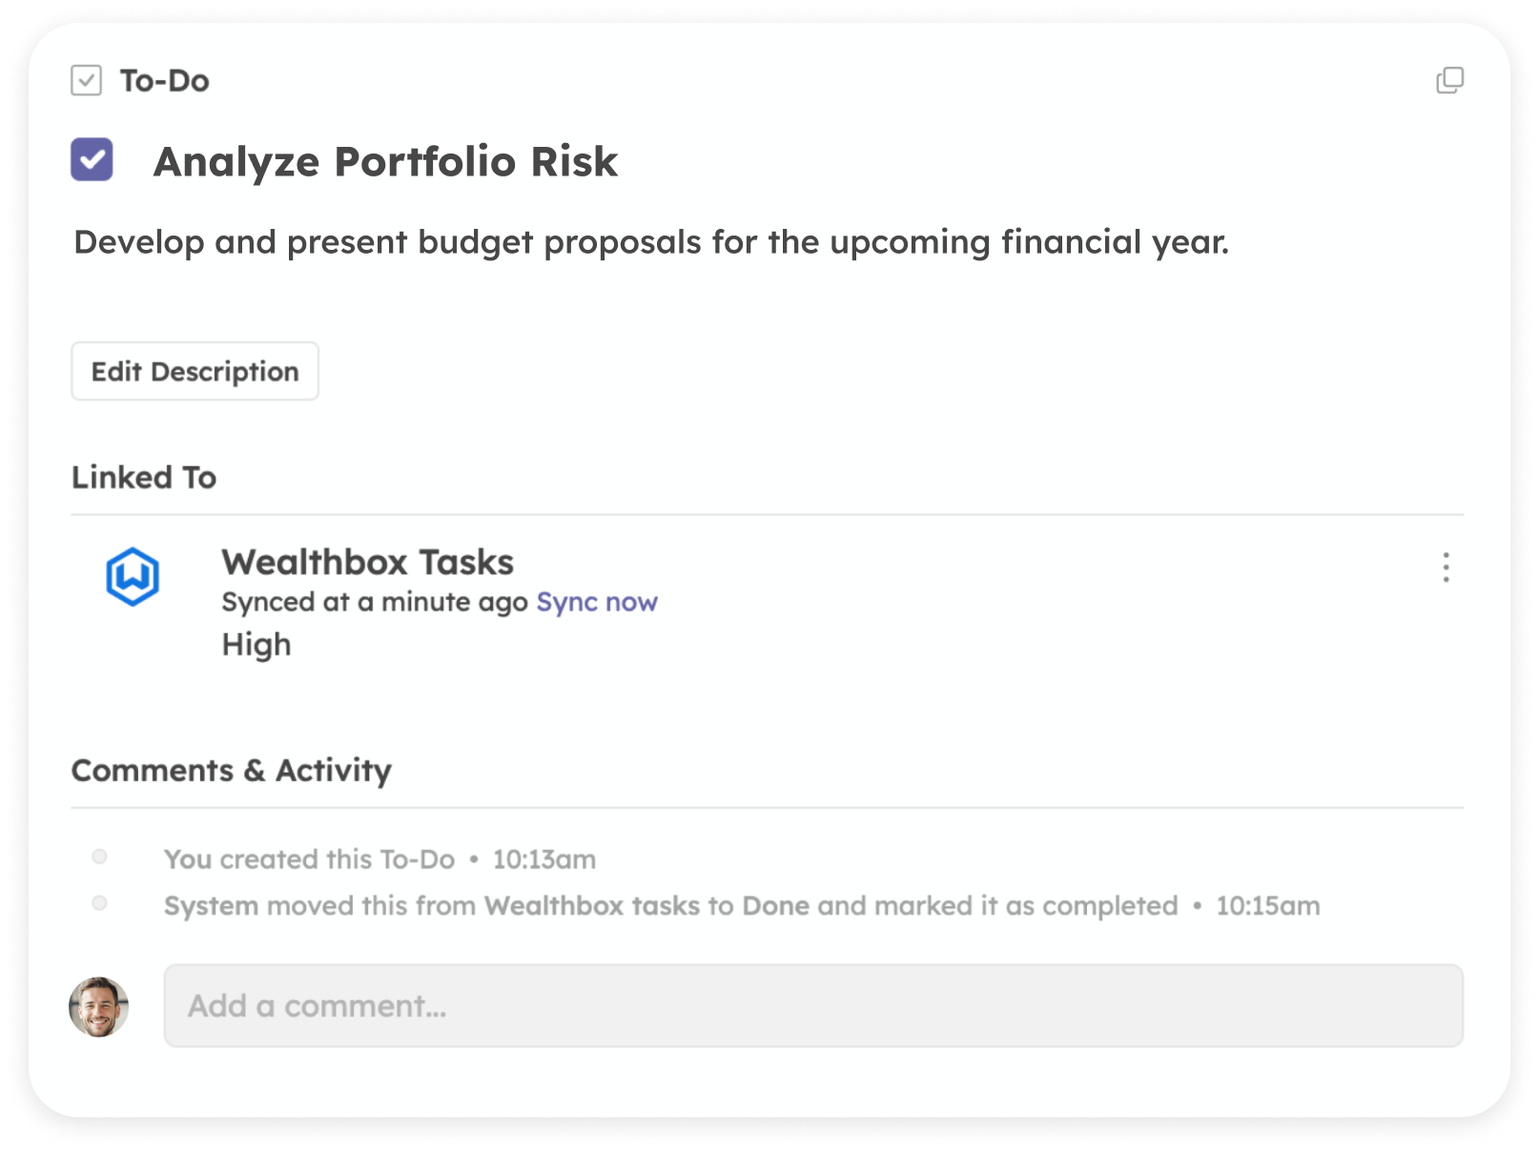Click the Sync now link

coord(597,602)
